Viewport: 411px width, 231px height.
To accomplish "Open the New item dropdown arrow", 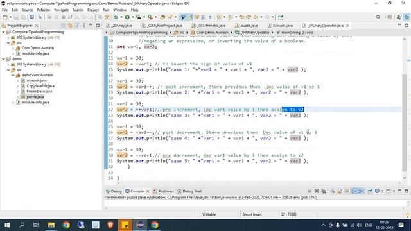I will [x=10, y=17].
